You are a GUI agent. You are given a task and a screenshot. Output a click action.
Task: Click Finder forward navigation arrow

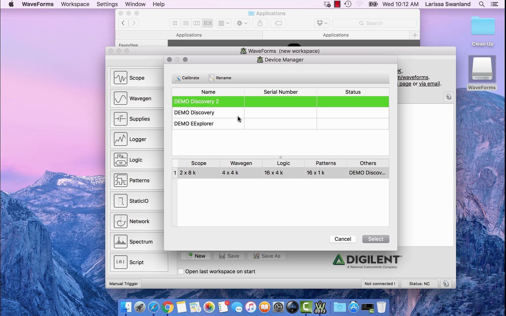click(134, 23)
